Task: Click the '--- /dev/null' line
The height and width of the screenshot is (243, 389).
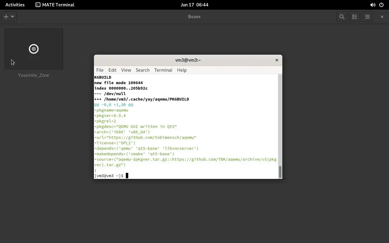Action: tap(110, 94)
